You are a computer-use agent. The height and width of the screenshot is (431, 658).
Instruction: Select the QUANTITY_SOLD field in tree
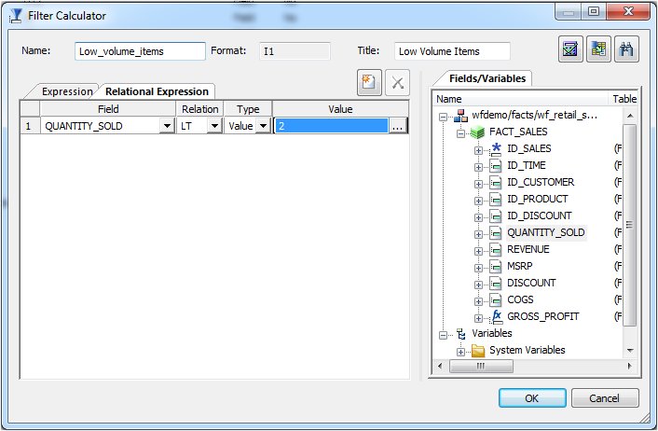click(545, 232)
